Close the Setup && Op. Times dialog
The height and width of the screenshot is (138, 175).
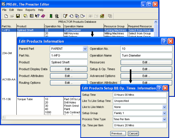click(x=165, y=88)
